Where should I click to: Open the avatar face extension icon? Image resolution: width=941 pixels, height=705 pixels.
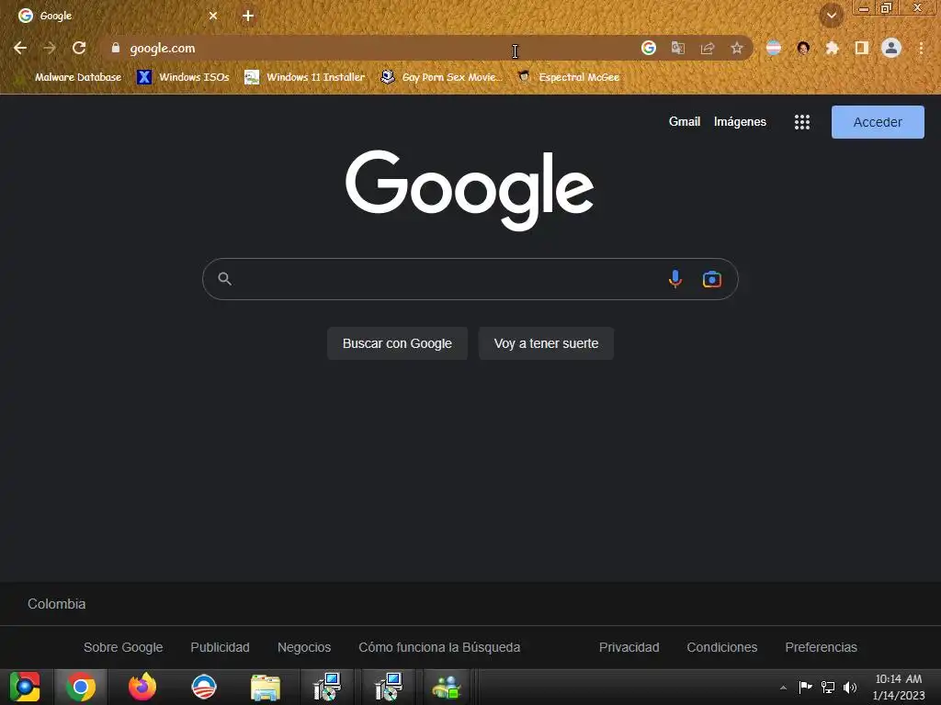coord(803,48)
